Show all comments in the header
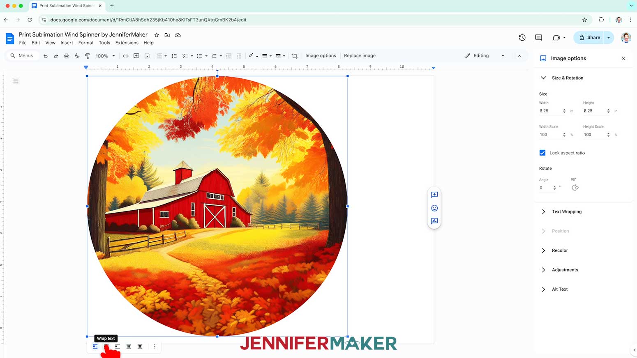 538,37
